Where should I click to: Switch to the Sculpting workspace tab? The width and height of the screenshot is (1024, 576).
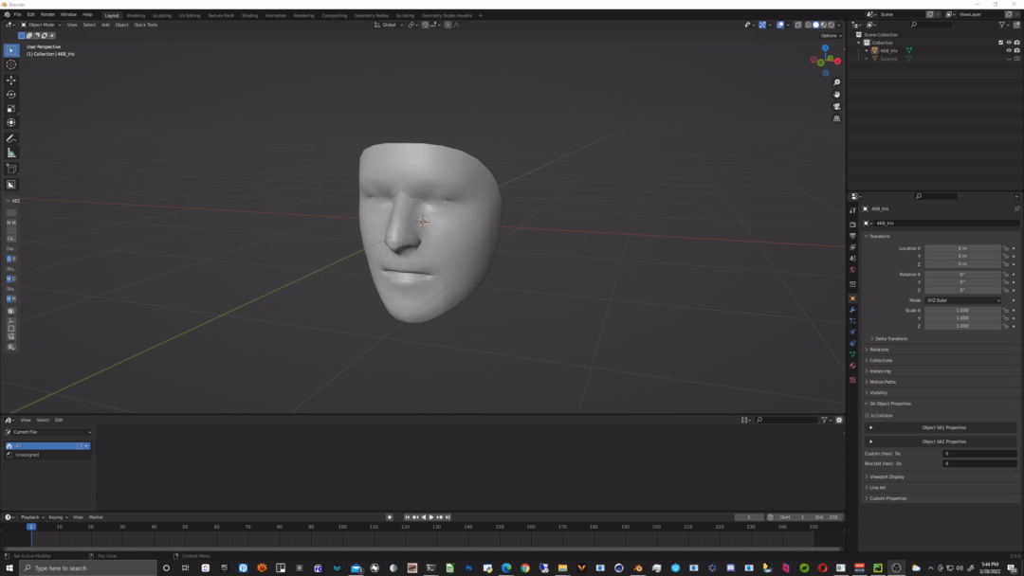coord(161,15)
